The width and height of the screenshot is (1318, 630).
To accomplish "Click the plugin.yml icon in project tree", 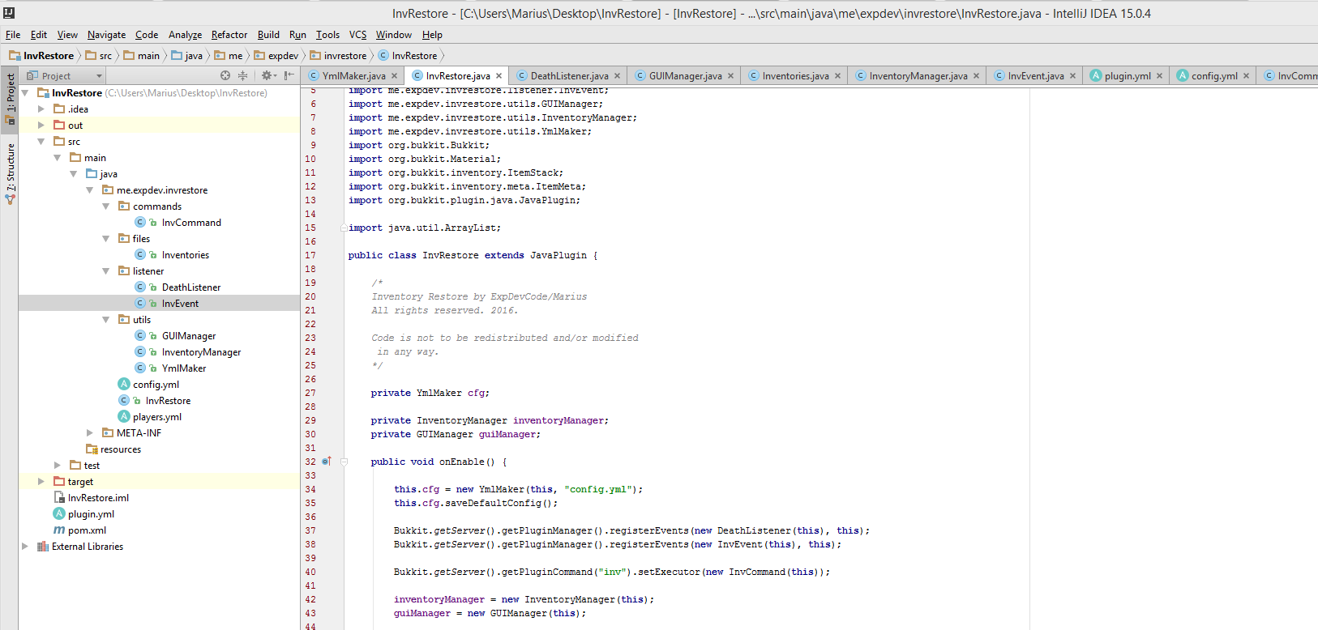I will (59, 513).
